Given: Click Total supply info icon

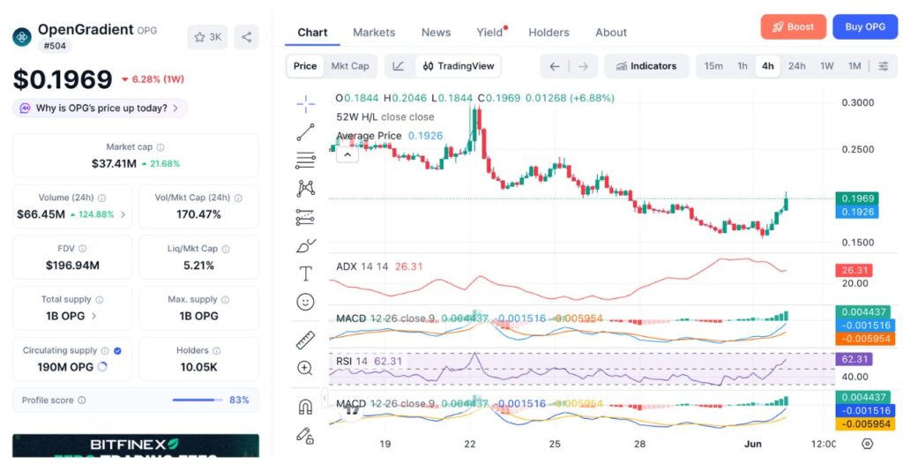Looking at the screenshot, I should point(99,300).
